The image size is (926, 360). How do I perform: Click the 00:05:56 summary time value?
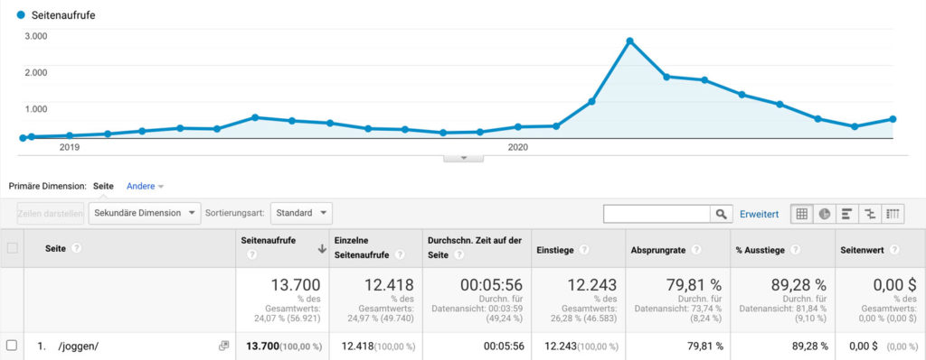(491, 285)
